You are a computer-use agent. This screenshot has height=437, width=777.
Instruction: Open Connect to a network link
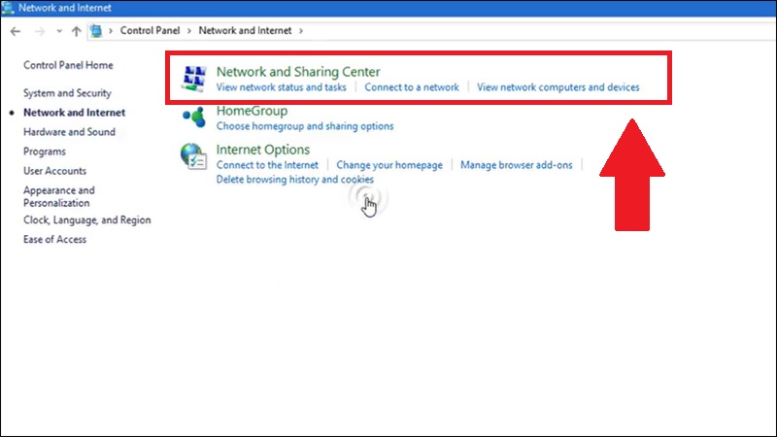(412, 87)
